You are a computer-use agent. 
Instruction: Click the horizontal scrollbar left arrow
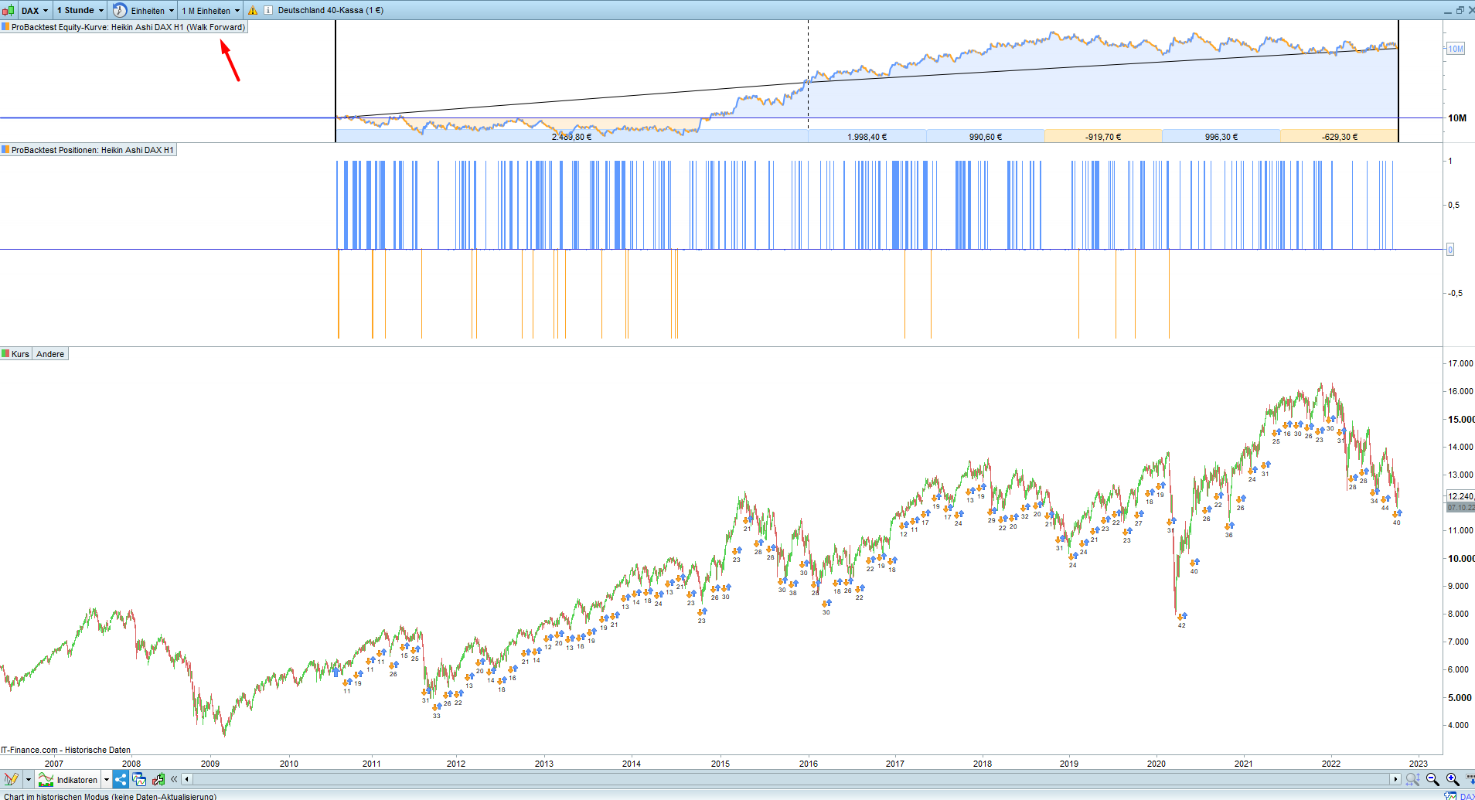click(186, 779)
